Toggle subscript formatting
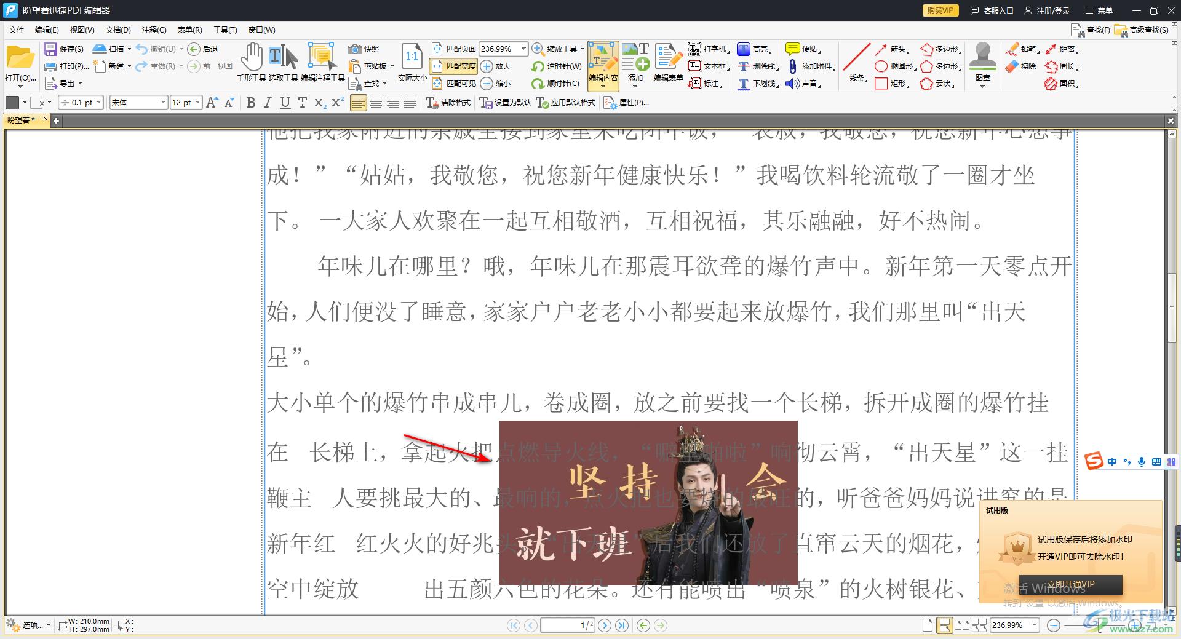The image size is (1181, 639). tap(320, 103)
